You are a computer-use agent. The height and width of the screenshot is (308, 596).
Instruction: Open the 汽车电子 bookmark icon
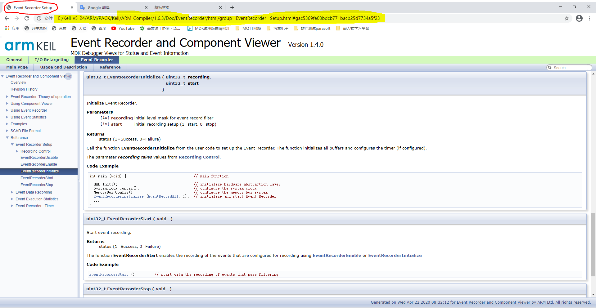(269, 28)
